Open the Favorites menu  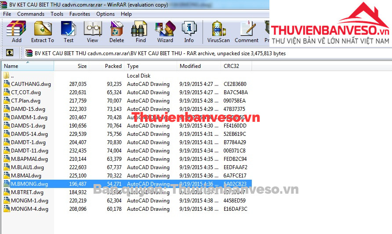(80, 14)
